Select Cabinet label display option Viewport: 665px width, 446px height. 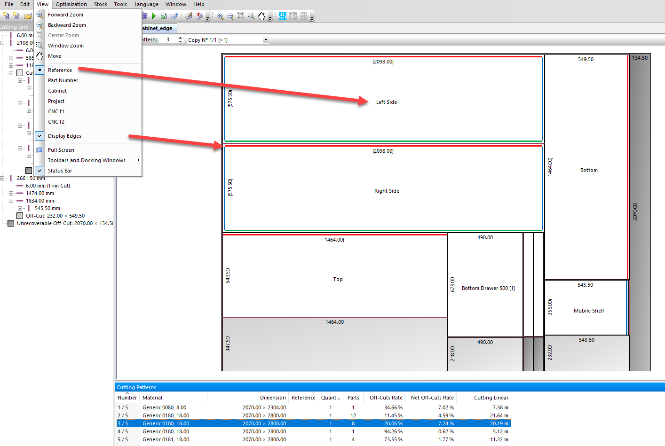pyautogui.click(x=57, y=91)
